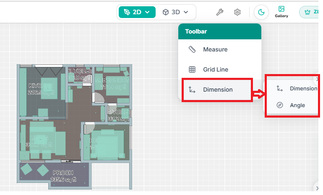Screen dimensions: 323x195
Task: Open the Gallery
Action: coord(281,12)
